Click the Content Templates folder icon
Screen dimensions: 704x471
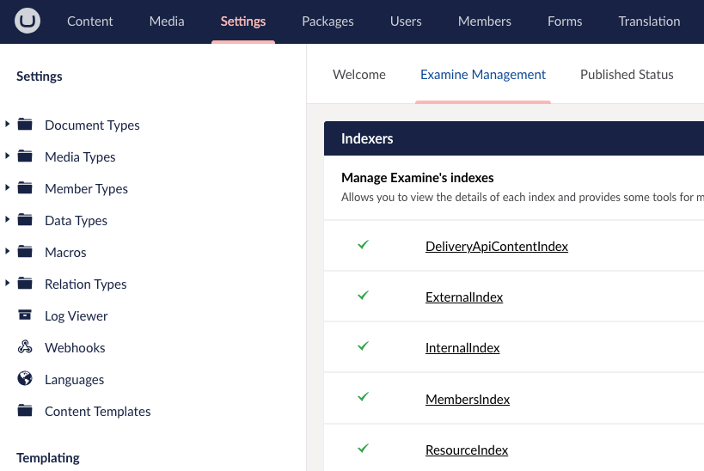[x=25, y=411]
